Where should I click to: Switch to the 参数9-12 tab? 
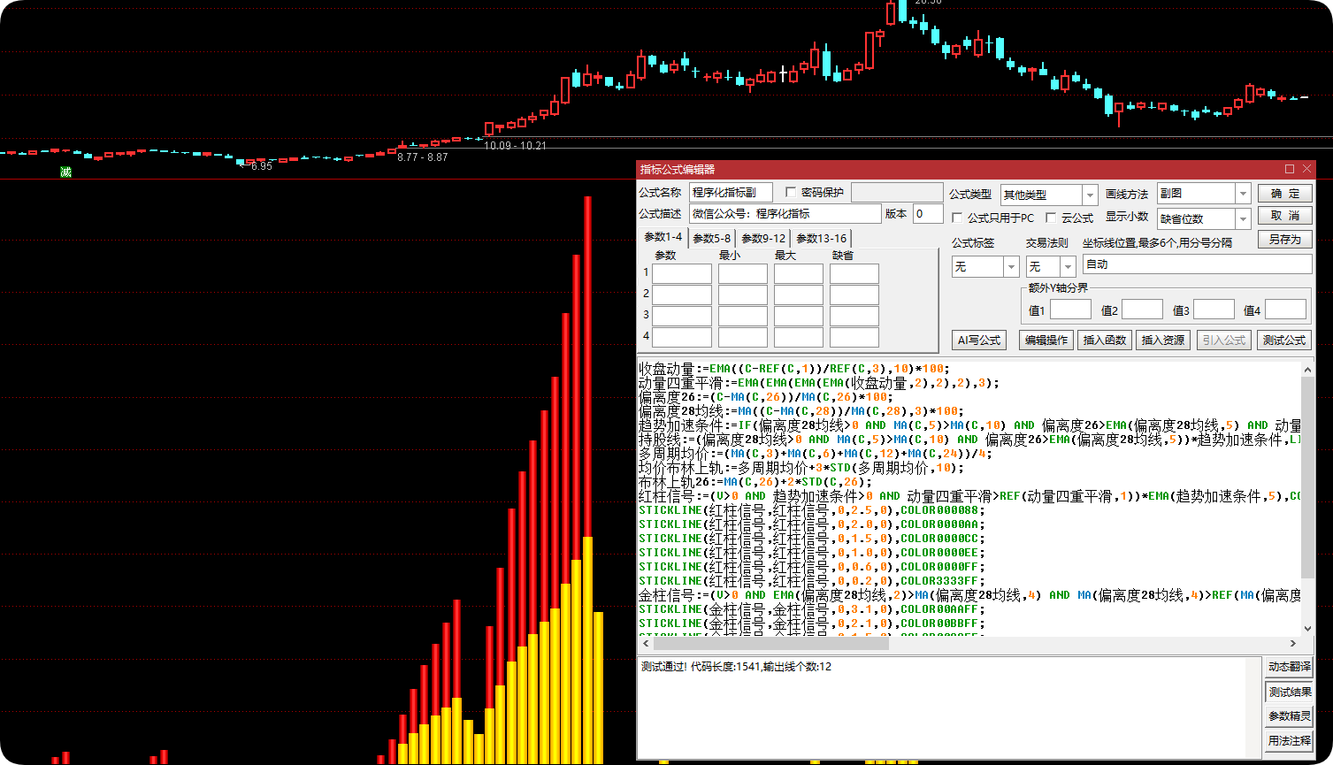763,239
